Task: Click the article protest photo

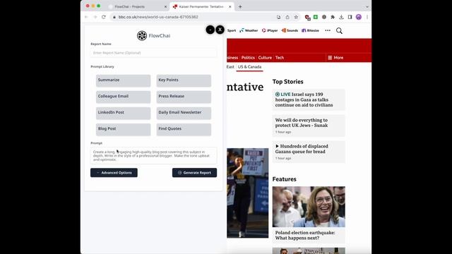Action: tap(247, 193)
